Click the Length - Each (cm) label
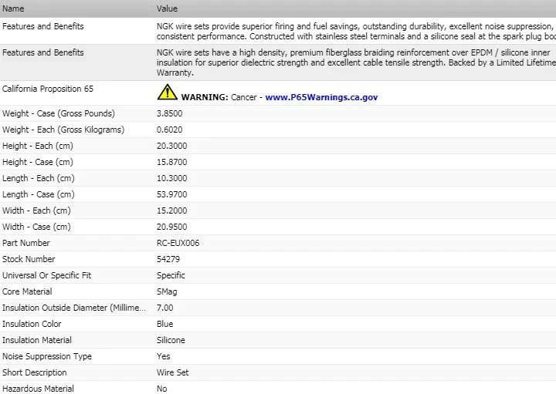Screen dimensions: 556x394 point(39,178)
